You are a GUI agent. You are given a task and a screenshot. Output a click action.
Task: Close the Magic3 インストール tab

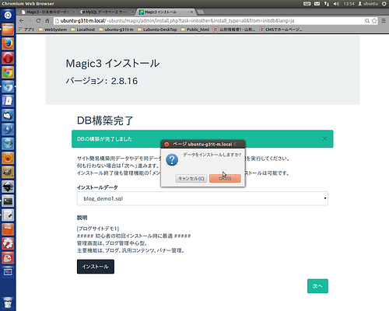[192, 12]
